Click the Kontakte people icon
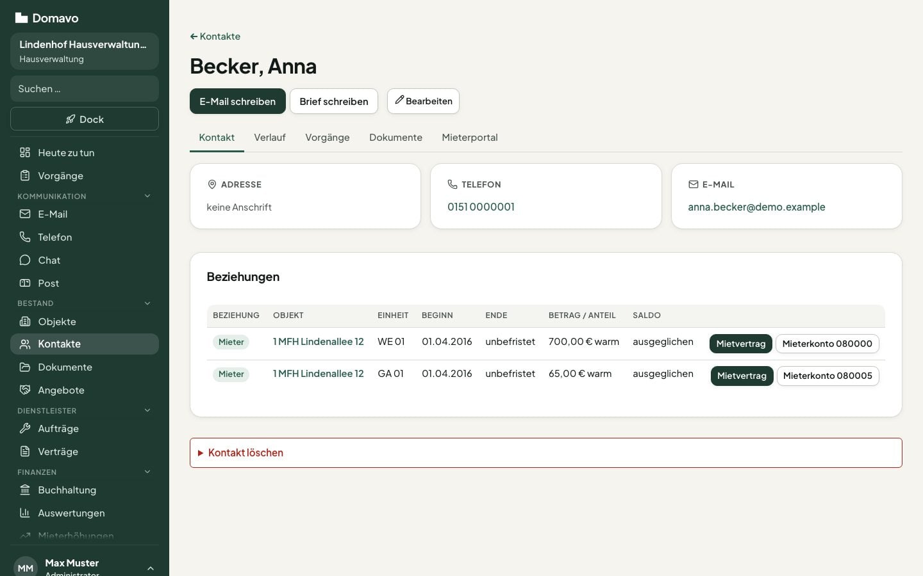 [25, 344]
